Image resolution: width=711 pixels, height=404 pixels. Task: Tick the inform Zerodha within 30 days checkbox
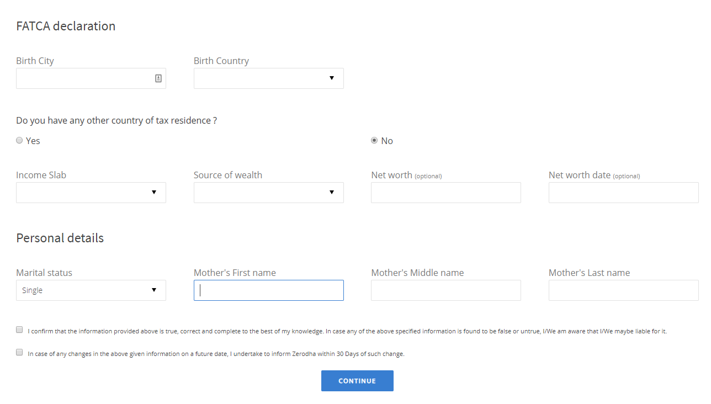[19, 352]
